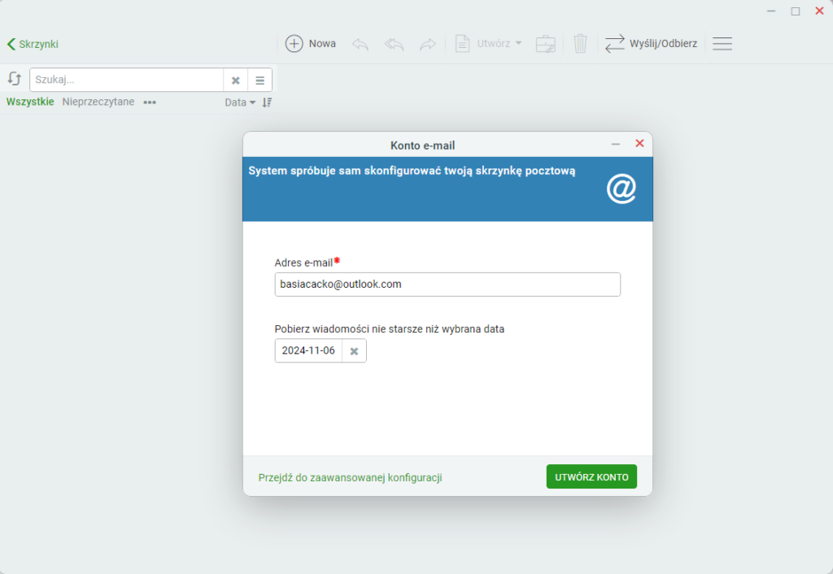Close the Konto e-mail dialog

pyautogui.click(x=639, y=143)
